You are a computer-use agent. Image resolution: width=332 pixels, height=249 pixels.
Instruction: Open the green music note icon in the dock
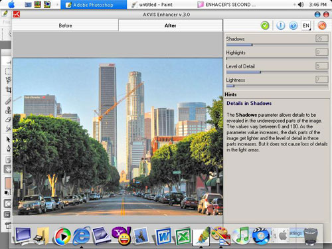click(241, 236)
